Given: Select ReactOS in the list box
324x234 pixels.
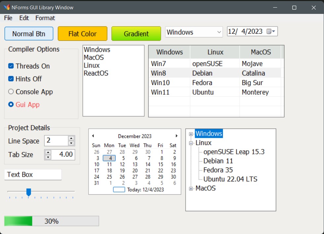Looking at the screenshot, I should tap(96, 73).
